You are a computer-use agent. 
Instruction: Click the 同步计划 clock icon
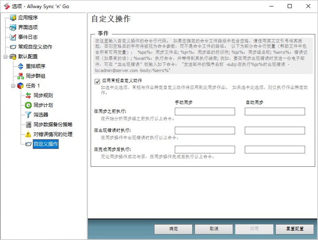28,105
